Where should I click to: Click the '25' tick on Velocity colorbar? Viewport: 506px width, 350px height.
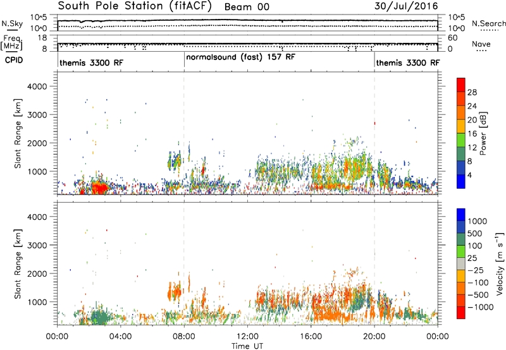pyautogui.click(x=472, y=258)
